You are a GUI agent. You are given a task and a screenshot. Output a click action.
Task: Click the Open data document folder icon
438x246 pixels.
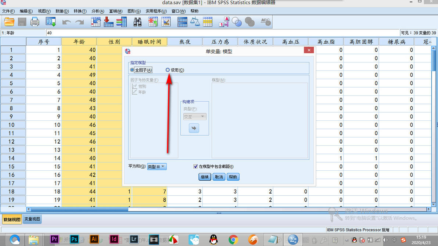(9, 22)
